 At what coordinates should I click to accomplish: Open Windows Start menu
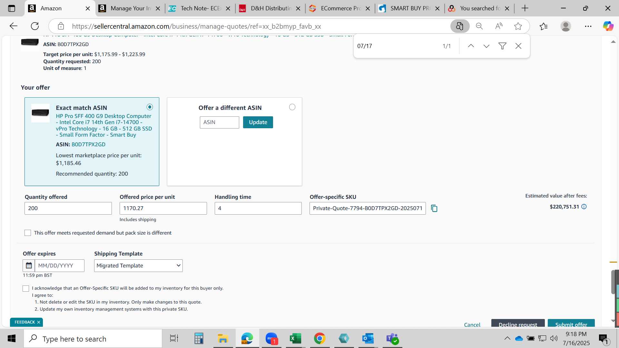click(x=12, y=339)
